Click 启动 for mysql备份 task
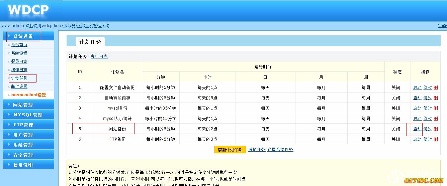This screenshot has height=186, width=447. [417, 108]
